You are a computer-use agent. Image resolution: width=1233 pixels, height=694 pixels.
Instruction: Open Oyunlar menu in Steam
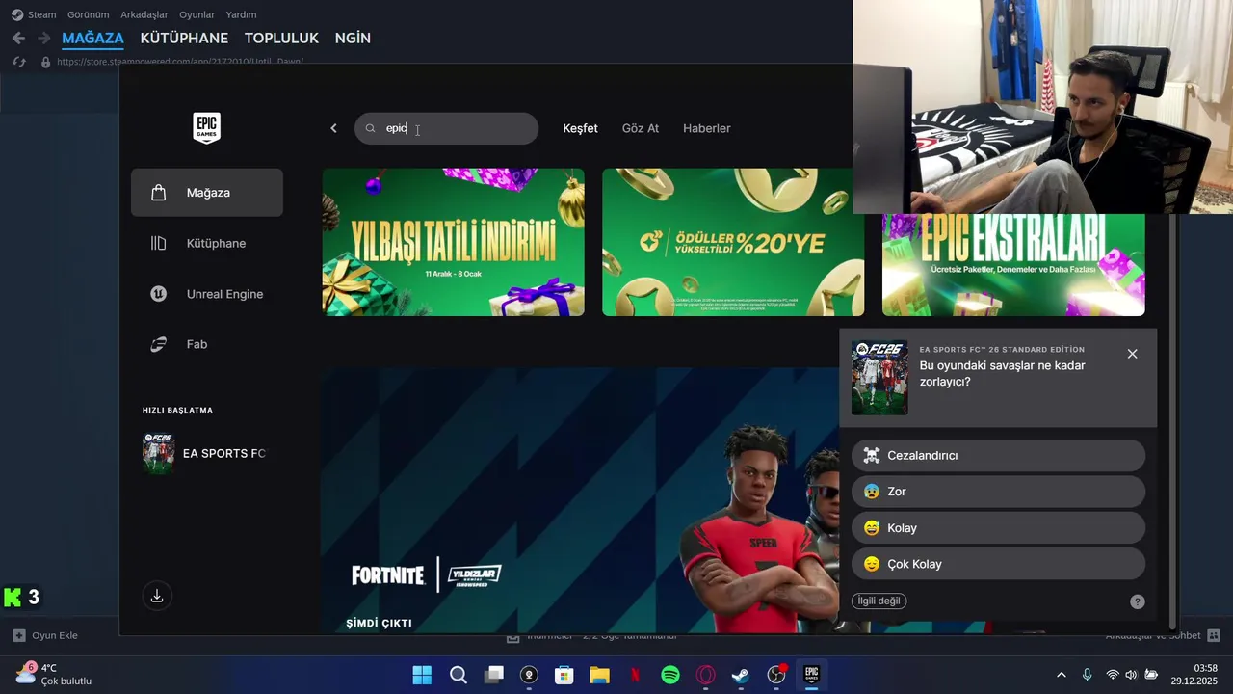[x=197, y=14]
